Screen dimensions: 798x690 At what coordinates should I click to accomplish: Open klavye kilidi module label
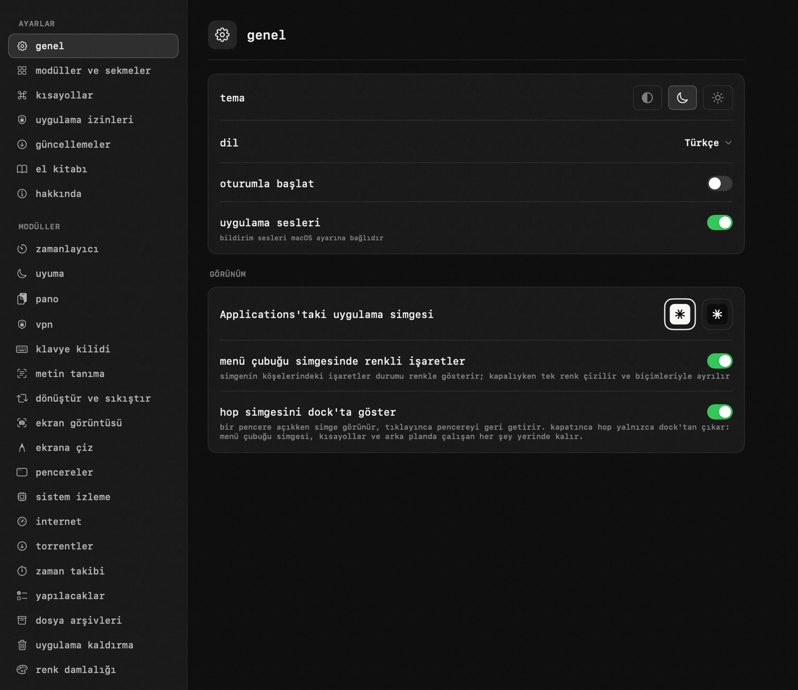[73, 349]
